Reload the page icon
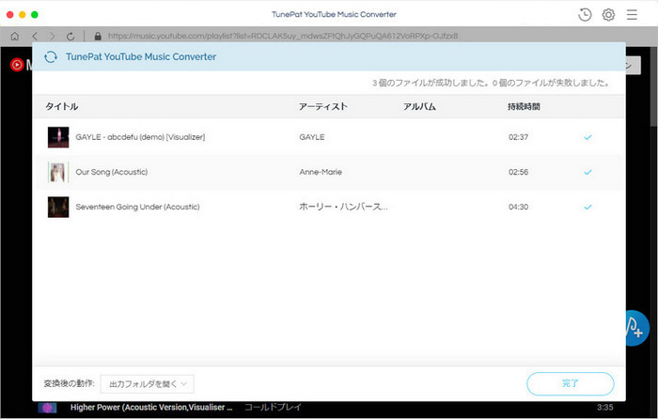The image size is (658, 419). tap(70, 36)
